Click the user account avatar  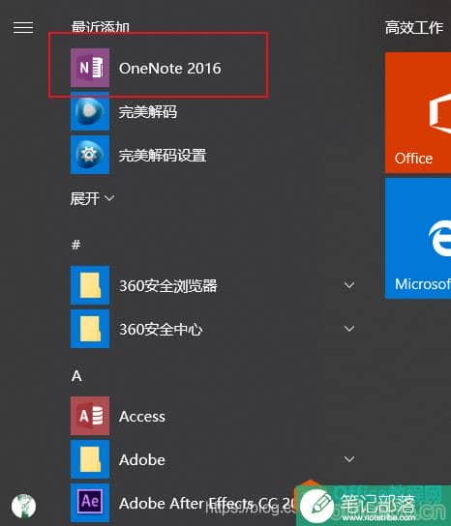point(23,507)
